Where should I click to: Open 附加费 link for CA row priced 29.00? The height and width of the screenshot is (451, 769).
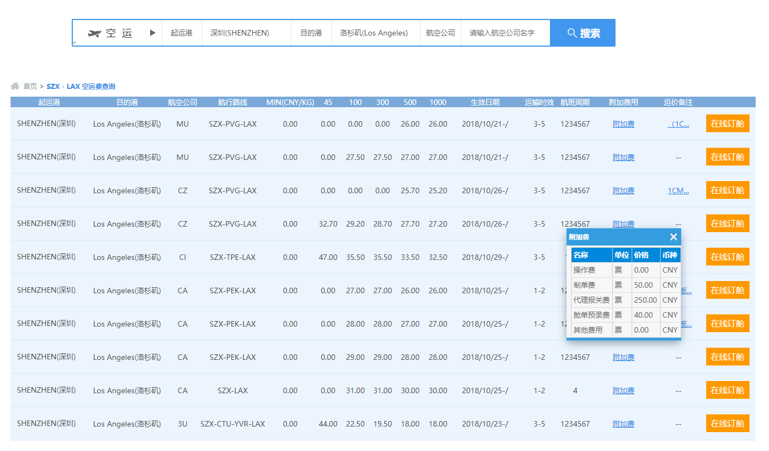(623, 357)
